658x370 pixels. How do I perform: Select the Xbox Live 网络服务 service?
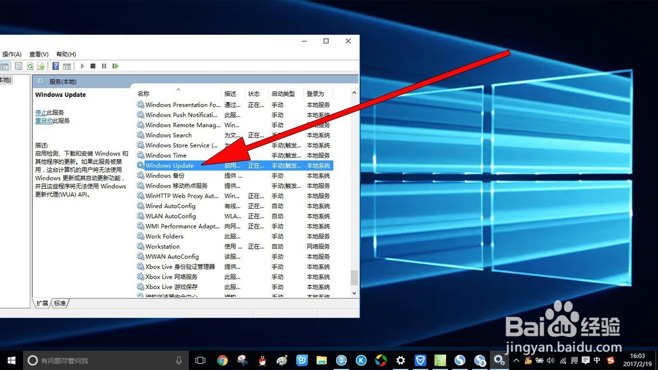click(171, 277)
